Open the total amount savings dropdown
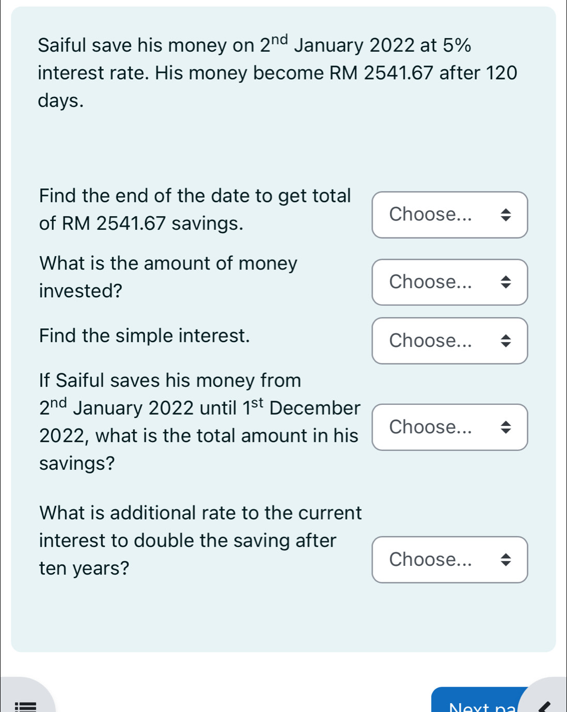This screenshot has width=567, height=712. 449,427
